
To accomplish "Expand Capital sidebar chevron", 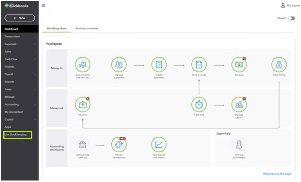I will pyautogui.click(x=35, y=119).
